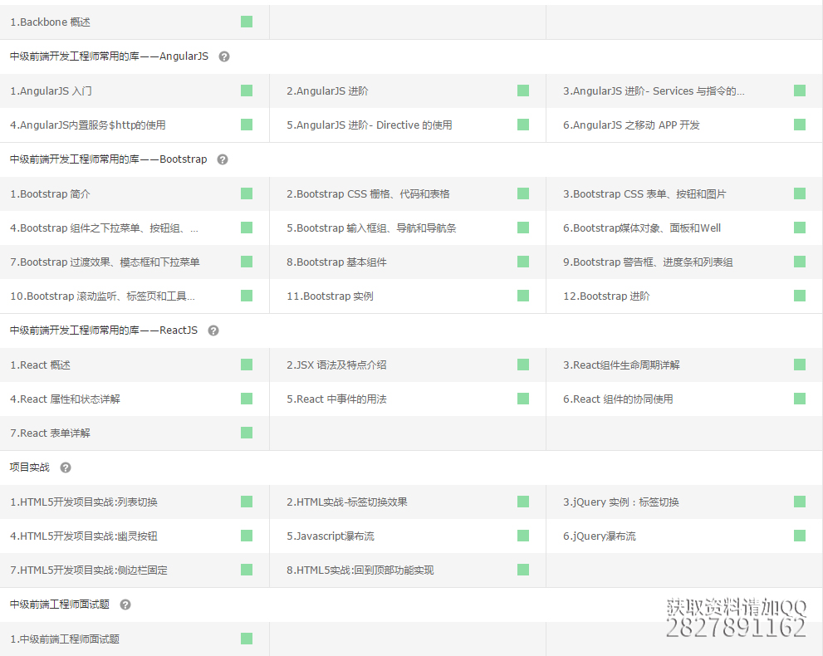Select the 项目实战 section heading

click(29, 468)
